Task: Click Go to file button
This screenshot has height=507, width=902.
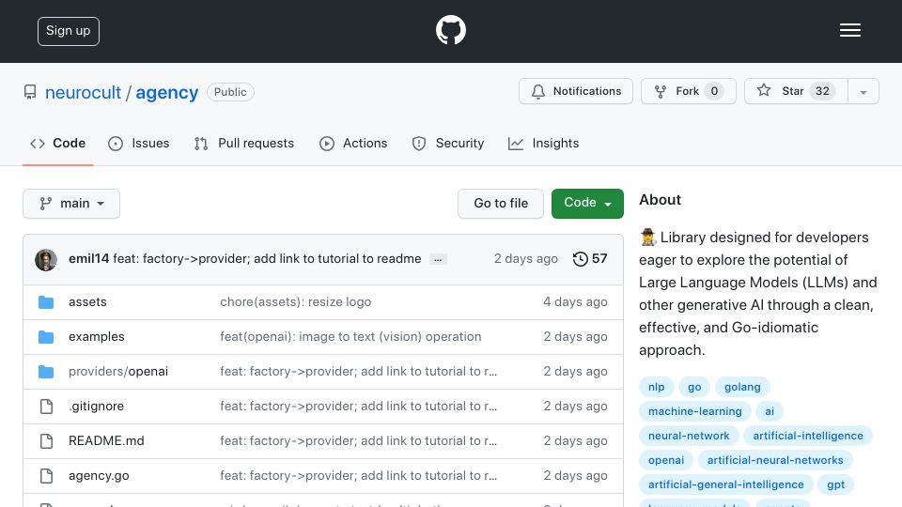Action: 501,204
